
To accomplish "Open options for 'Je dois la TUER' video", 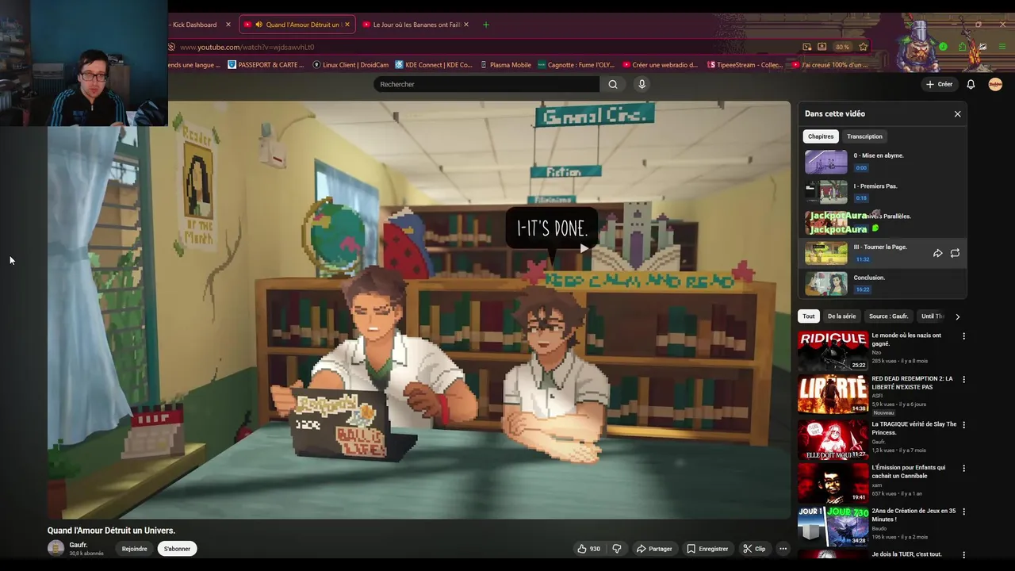I will [x=963, y=555].
